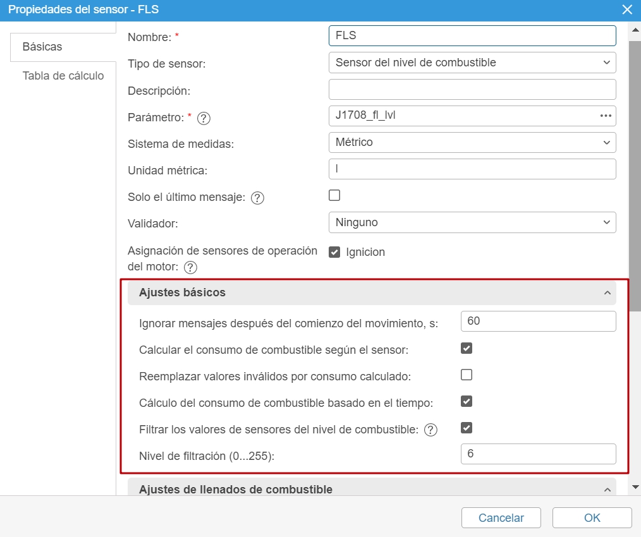The height and width of the screenshot is (537, 641).
Task: Open help beside Solo el último mensaje
Action: (x=259, y=197)
